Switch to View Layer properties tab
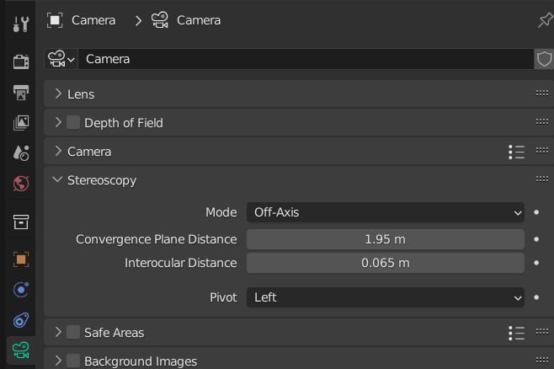554x369 pixels. point(21,122)
